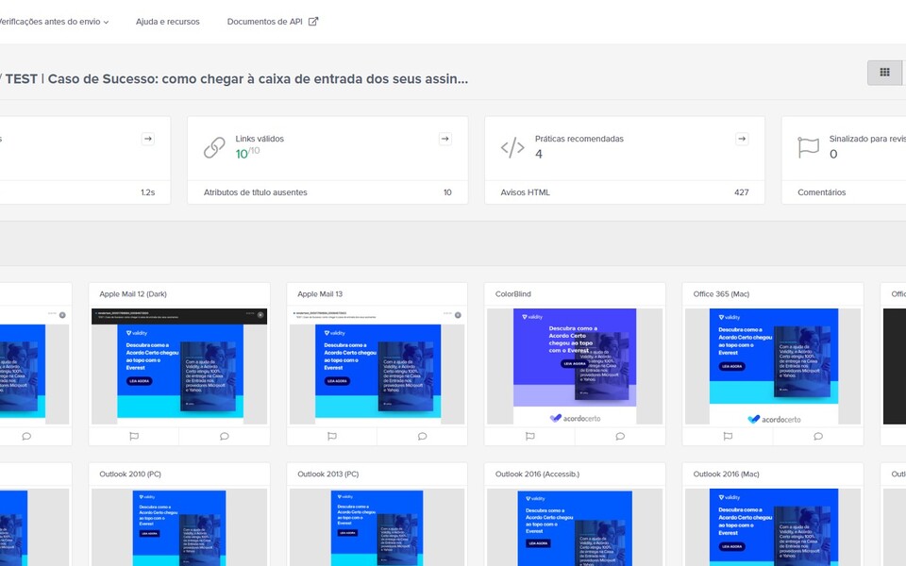Flag the Apple Mail 13 preview
The image size is (906, 566).
(331, 436)
